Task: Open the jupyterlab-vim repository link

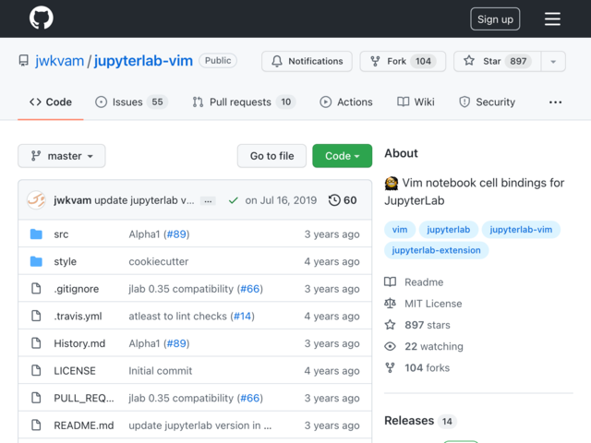Action: pyautogui.click(x=143, y=61)
